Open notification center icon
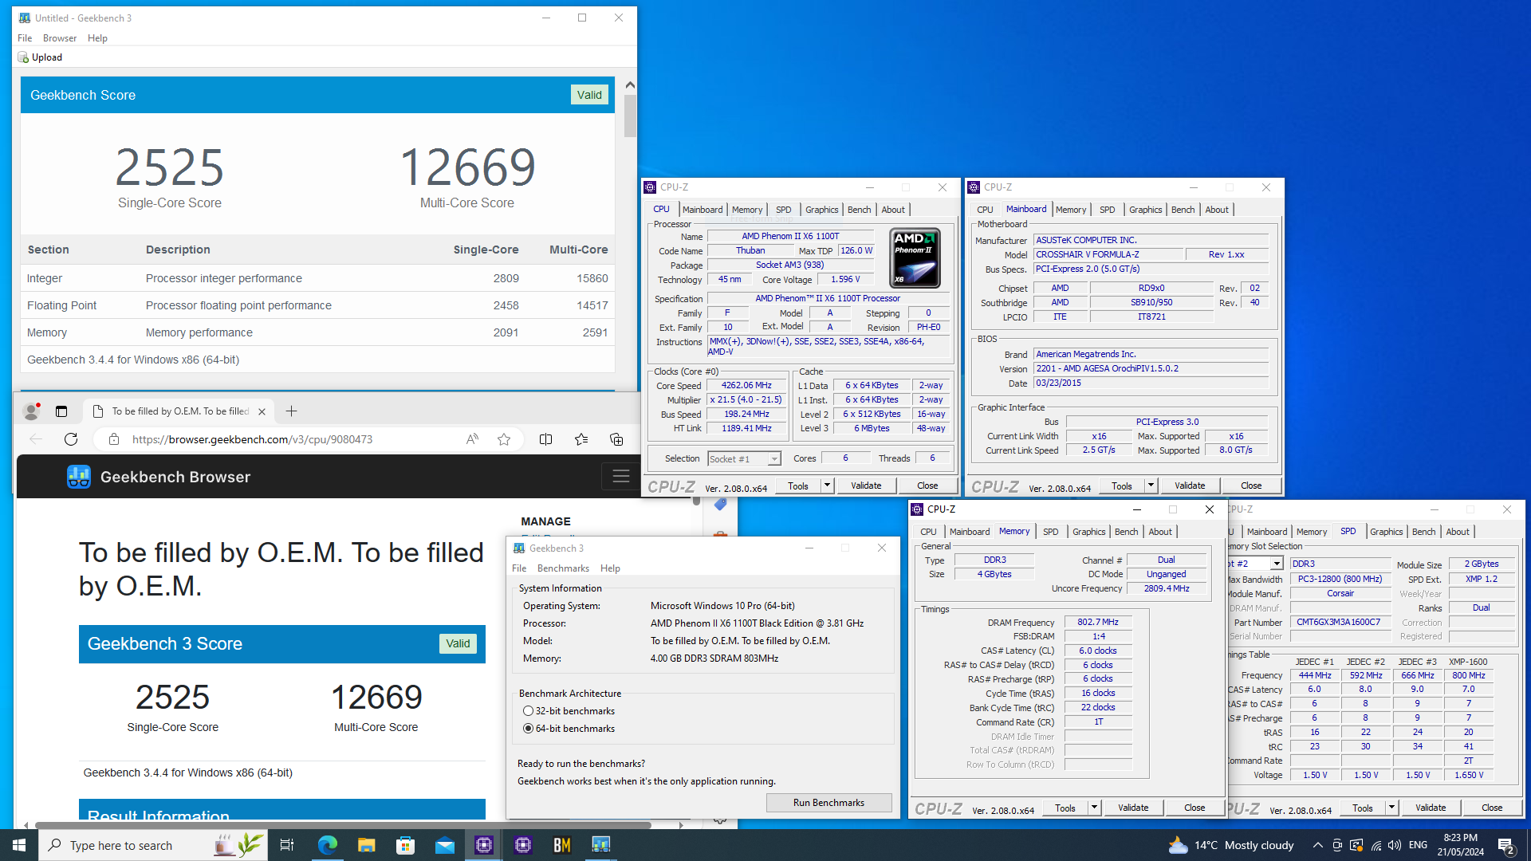Image resolution: width=1531 pixels, height=861 pixels. [x=1506, y=845]
